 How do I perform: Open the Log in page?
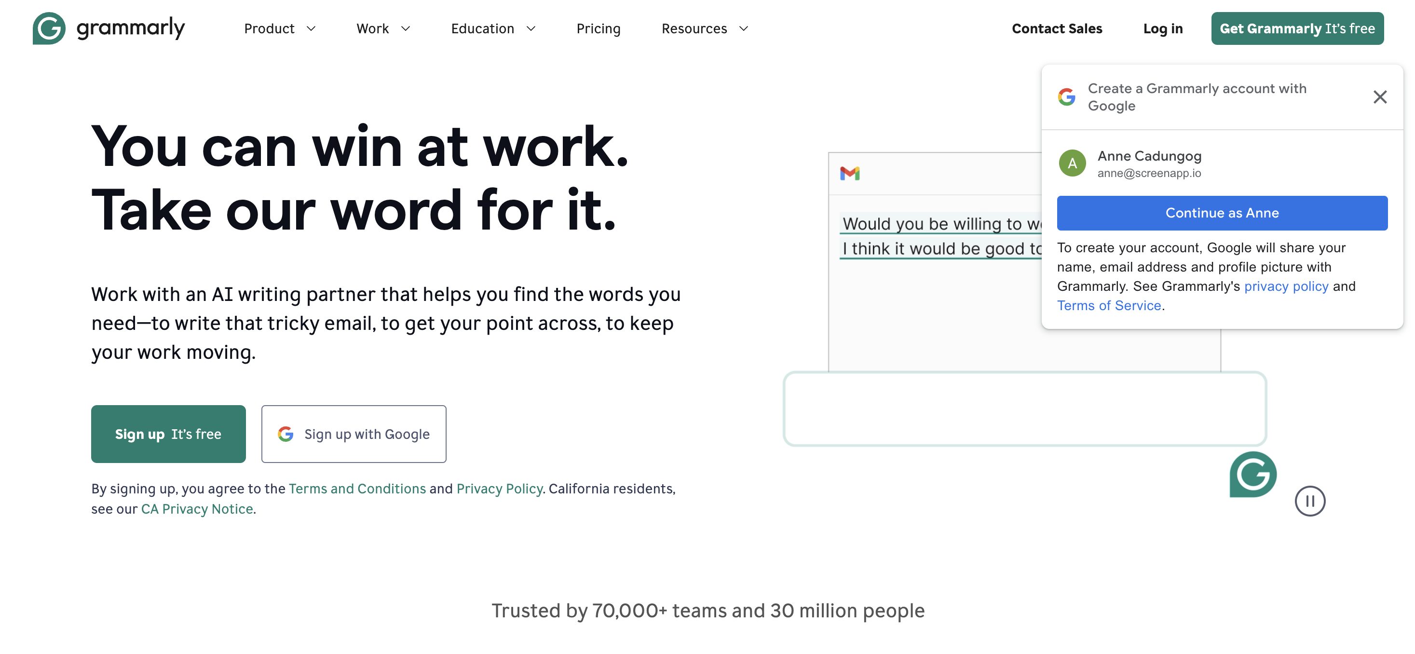click(1162, 28)
